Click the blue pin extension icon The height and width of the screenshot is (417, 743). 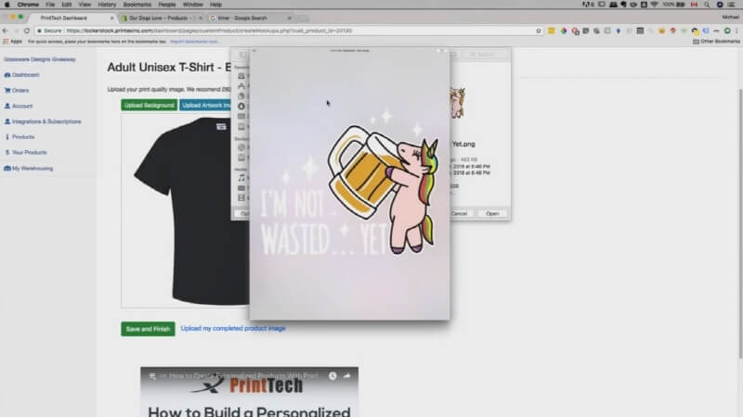click(x=619, y=31)
